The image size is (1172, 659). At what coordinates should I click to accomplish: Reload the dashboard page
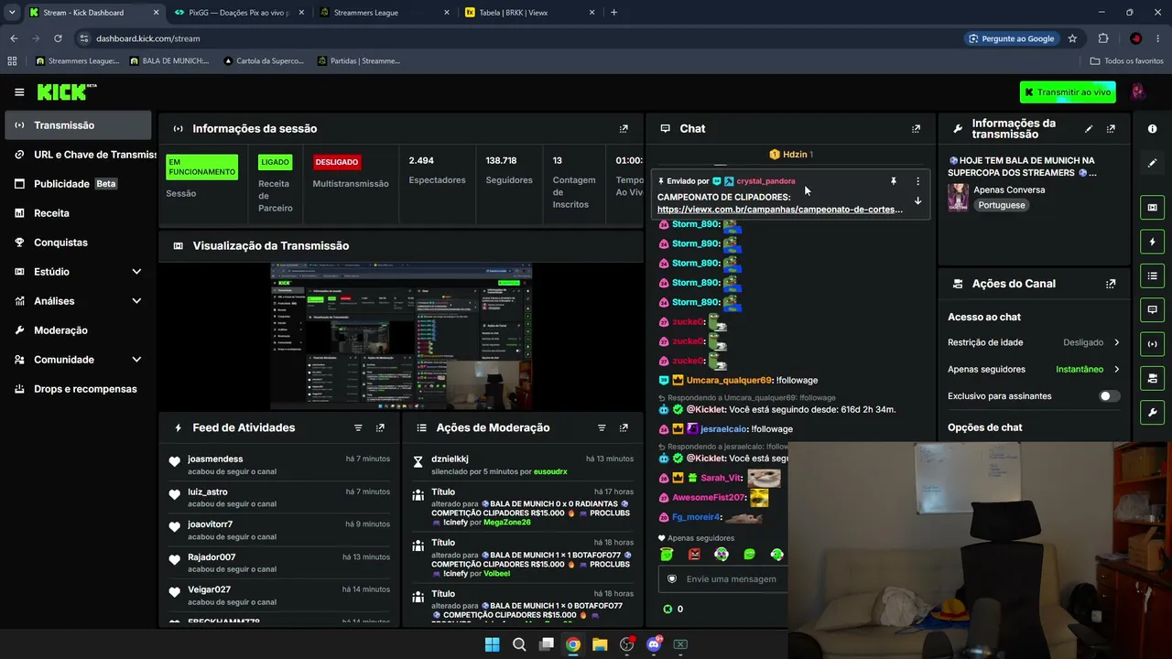58,38
